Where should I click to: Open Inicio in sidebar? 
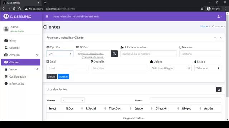tap(21, 41)
